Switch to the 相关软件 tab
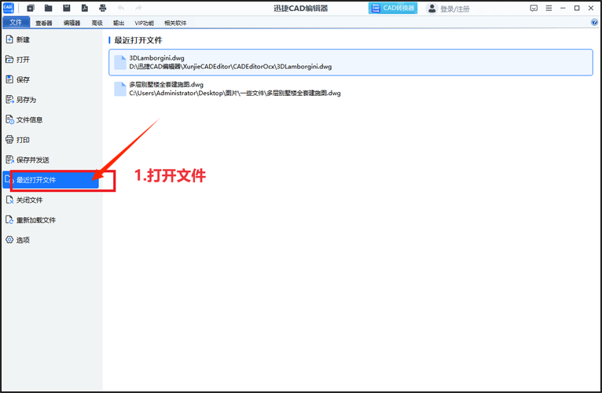 point(175,23)
